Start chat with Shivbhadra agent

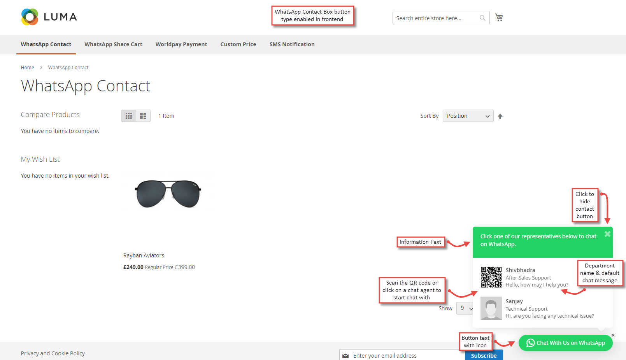(542, 277)
